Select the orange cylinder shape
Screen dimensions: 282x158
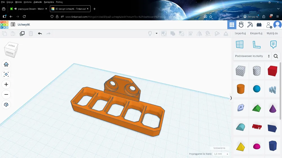pos(241,89)
